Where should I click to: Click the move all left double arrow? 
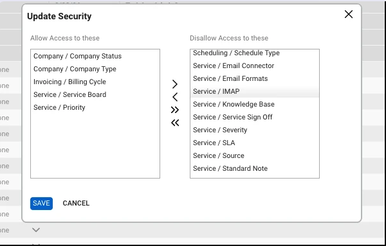175,123
